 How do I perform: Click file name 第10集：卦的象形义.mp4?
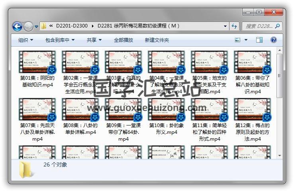(x=166, y=129)
